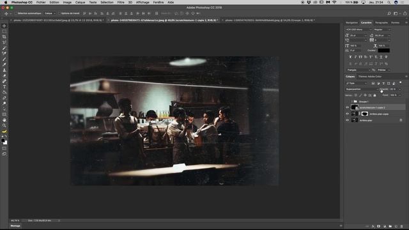409x230 pixels.
Task: Open the Précise anti-aliasing dropdown
Action: (x=383, y=70)
